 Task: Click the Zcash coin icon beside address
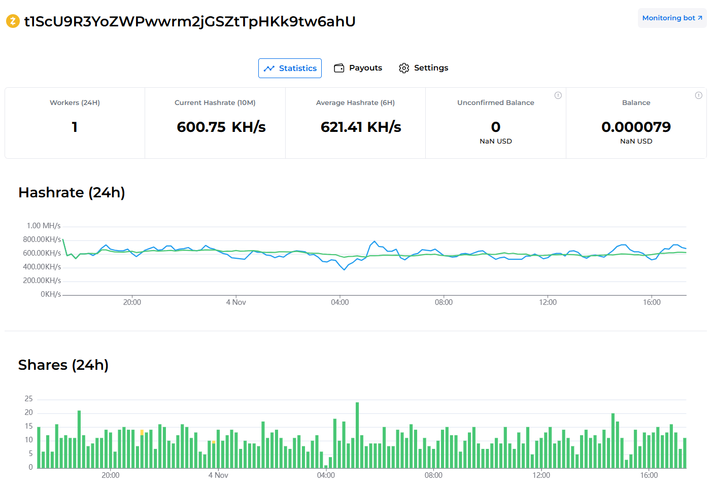13,21
